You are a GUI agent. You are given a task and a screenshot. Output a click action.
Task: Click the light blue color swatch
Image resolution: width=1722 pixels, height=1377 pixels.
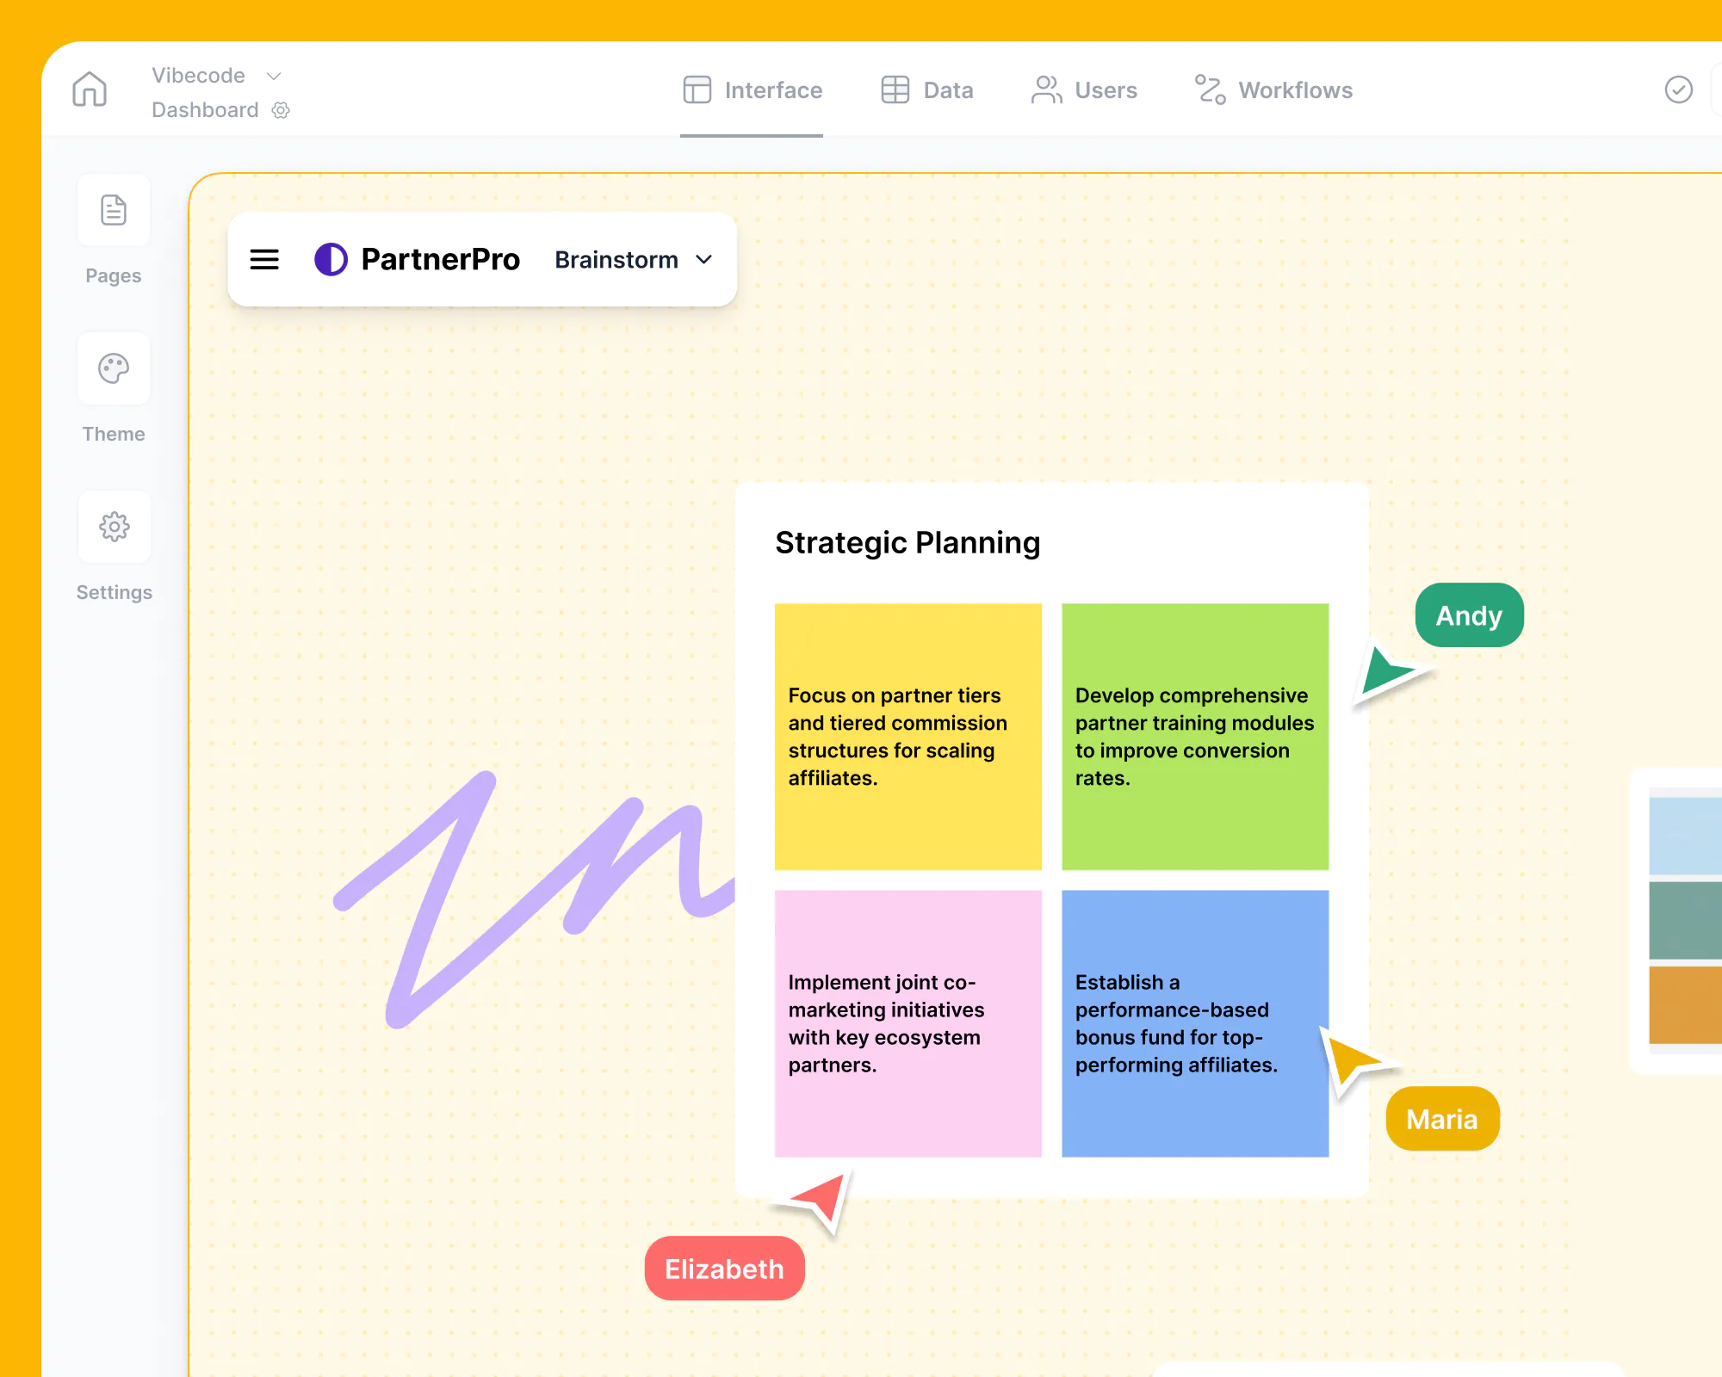1684,836
